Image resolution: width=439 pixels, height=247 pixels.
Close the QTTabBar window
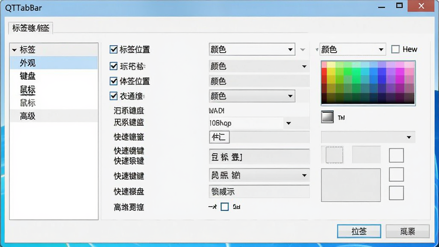pyautogui.click(x=421, y=6)
